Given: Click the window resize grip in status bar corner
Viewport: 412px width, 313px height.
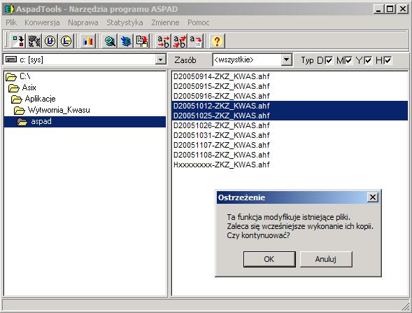Looking at the screenshot, I should (x=406, y=307).
